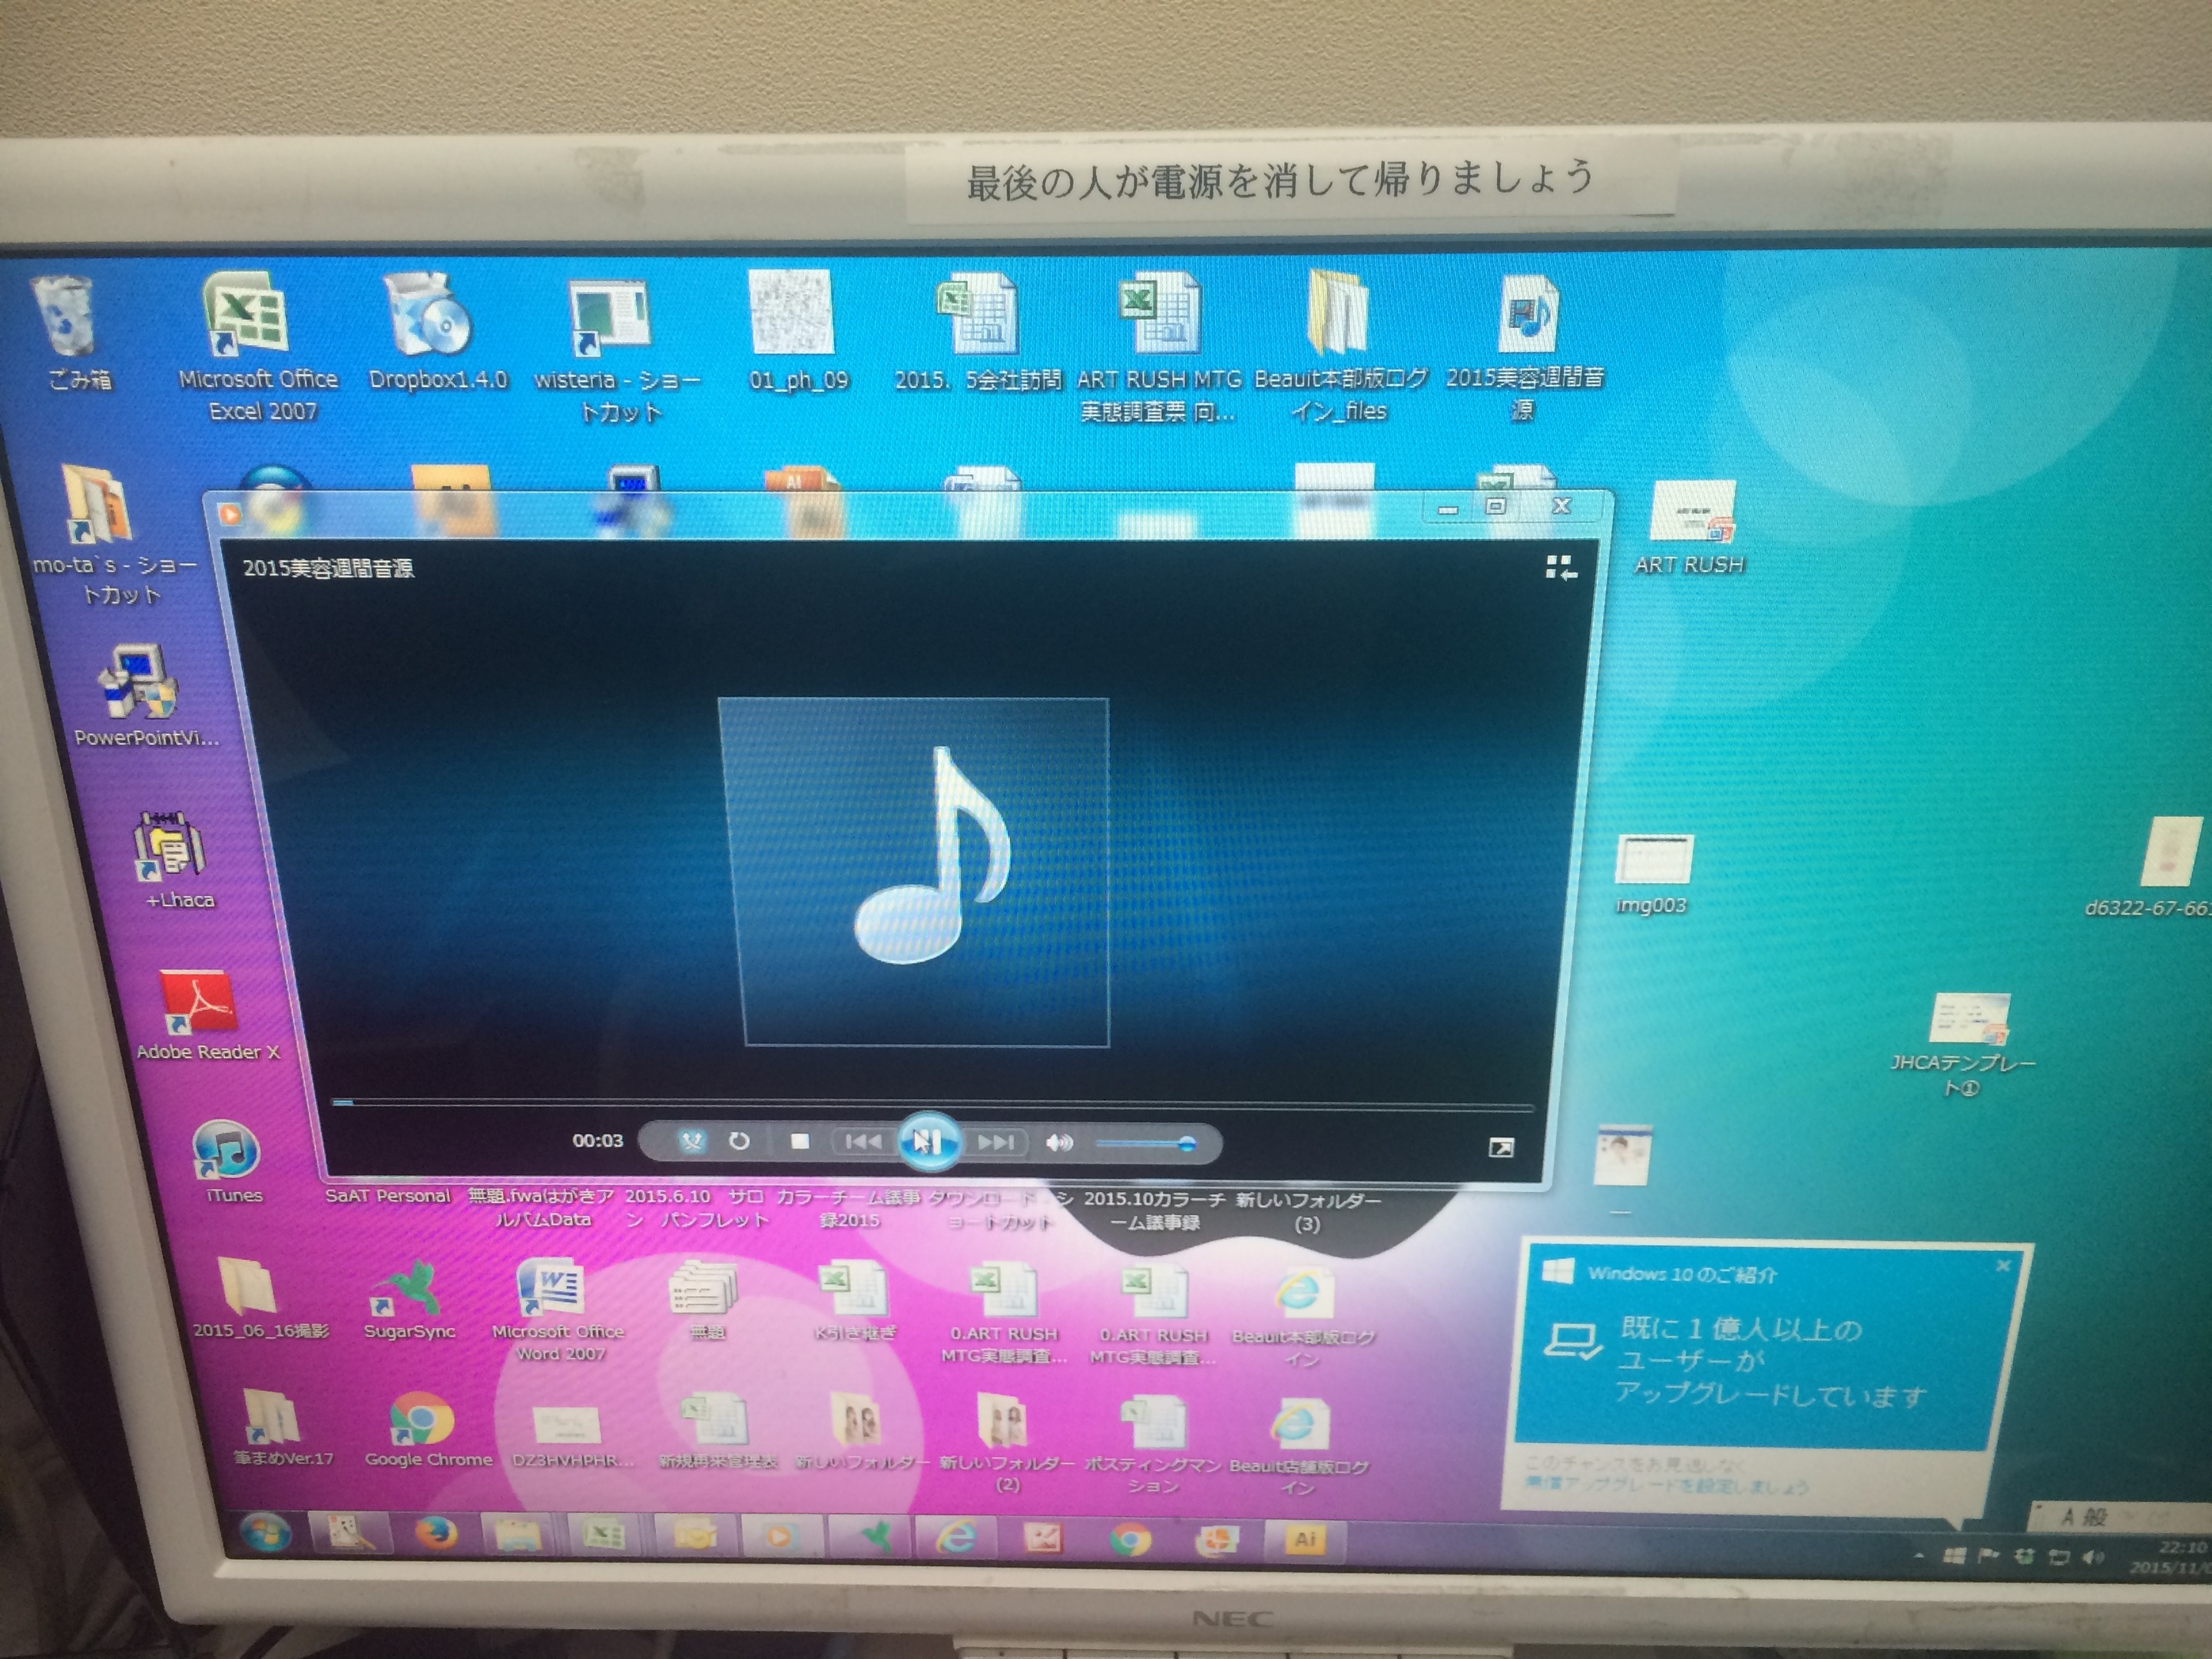This screenshot has height=1659, width=2212.
Task: Click the Media Player volume slider
Action: [x=1146, y=1143]
